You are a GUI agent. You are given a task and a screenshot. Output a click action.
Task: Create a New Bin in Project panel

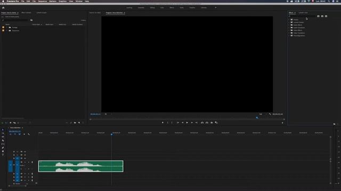coord(75,123)
